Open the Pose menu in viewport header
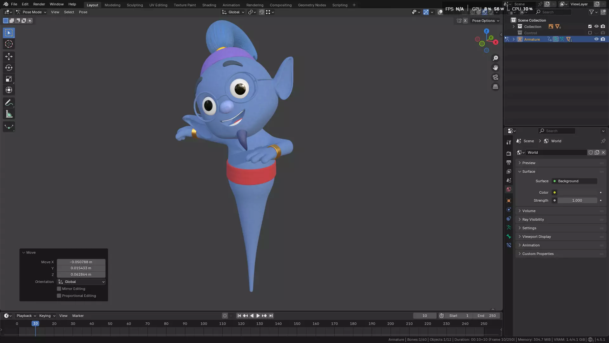Image resolution: width=609 pixels, height=343 pixels. (83, 12)
